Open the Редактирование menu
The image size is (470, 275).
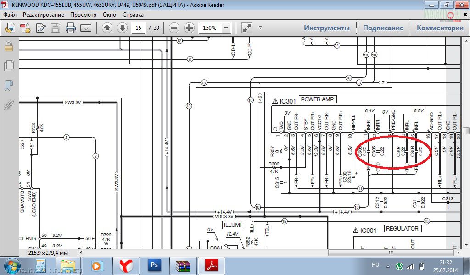tap(44, 15)
